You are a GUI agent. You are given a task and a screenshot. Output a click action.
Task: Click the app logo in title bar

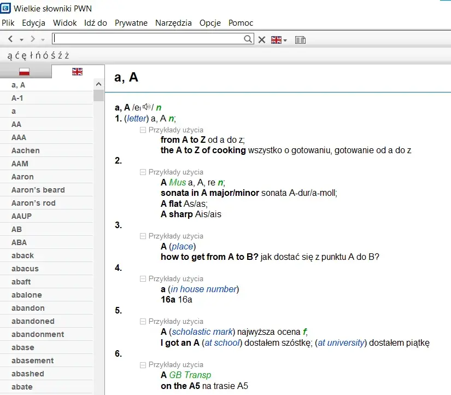pos(5,8)
